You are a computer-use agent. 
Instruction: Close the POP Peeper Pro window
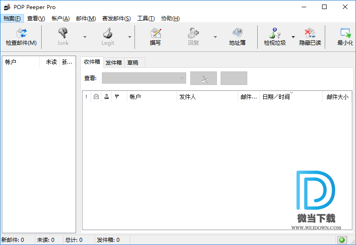coord(345,7)
